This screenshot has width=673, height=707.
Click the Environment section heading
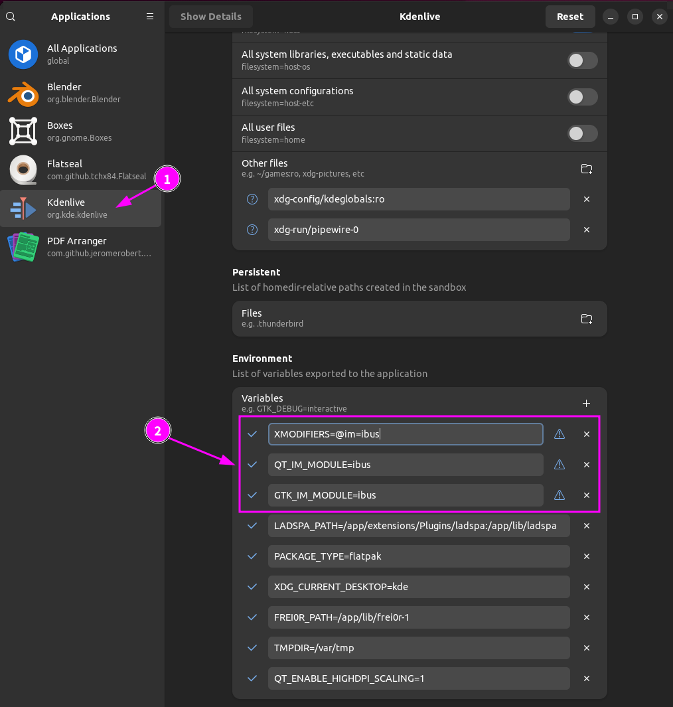click(x=262, y=358)
